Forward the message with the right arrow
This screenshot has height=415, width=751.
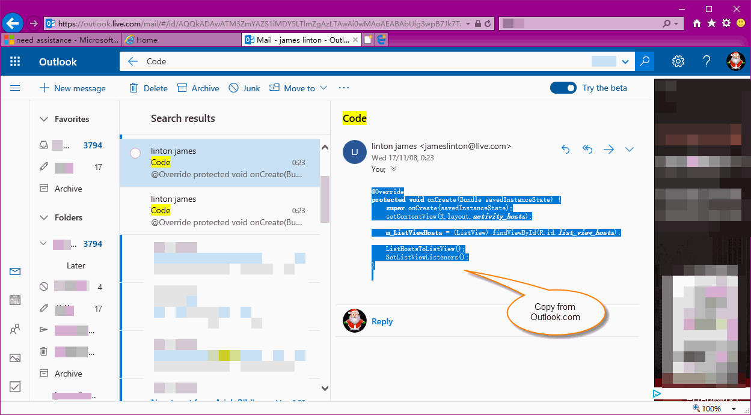point(608,149)
